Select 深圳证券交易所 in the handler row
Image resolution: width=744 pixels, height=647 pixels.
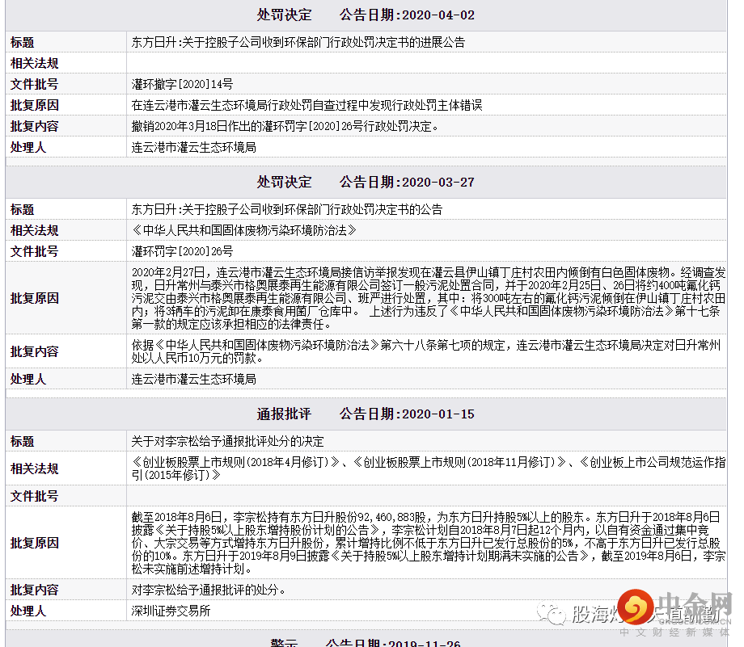171,611
